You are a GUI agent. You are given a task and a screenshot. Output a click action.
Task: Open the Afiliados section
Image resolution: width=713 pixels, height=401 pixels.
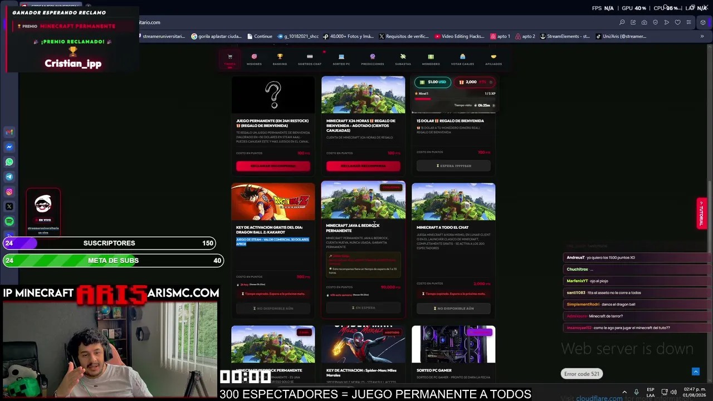(x=494, y=59)
